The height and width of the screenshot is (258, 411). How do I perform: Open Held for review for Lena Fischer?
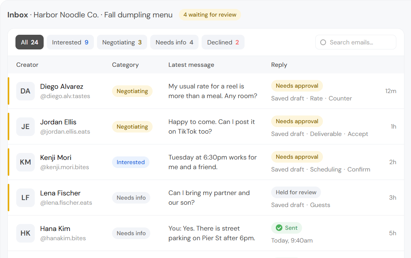[x=296, y=192]
